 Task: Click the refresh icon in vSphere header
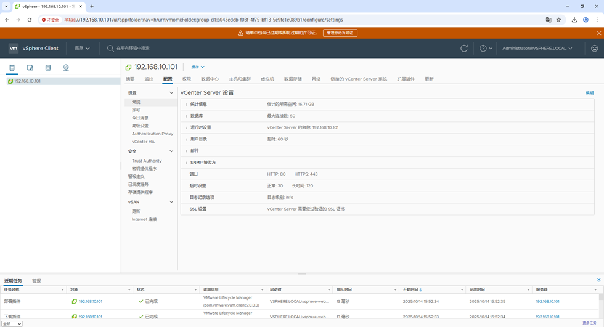pos(464,48)
